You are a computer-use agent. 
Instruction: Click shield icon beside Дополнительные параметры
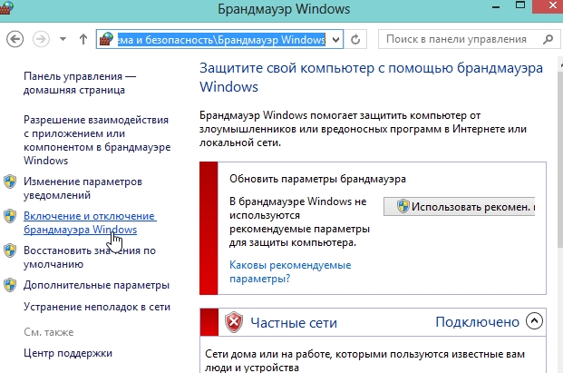coord(10,285)
